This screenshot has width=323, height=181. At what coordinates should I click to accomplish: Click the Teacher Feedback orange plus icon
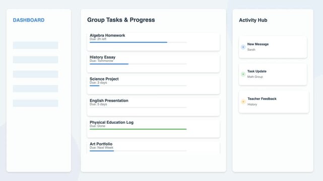243,102
